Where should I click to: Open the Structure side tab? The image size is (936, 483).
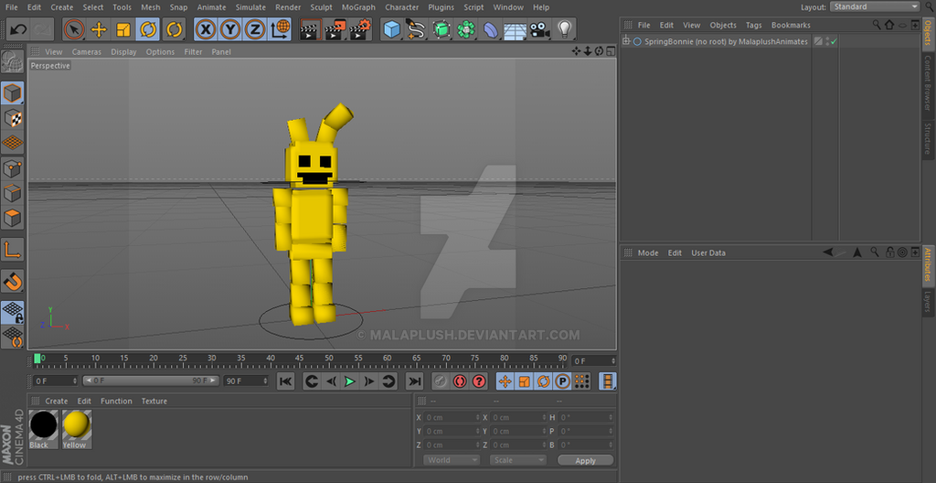coord(928,137)
